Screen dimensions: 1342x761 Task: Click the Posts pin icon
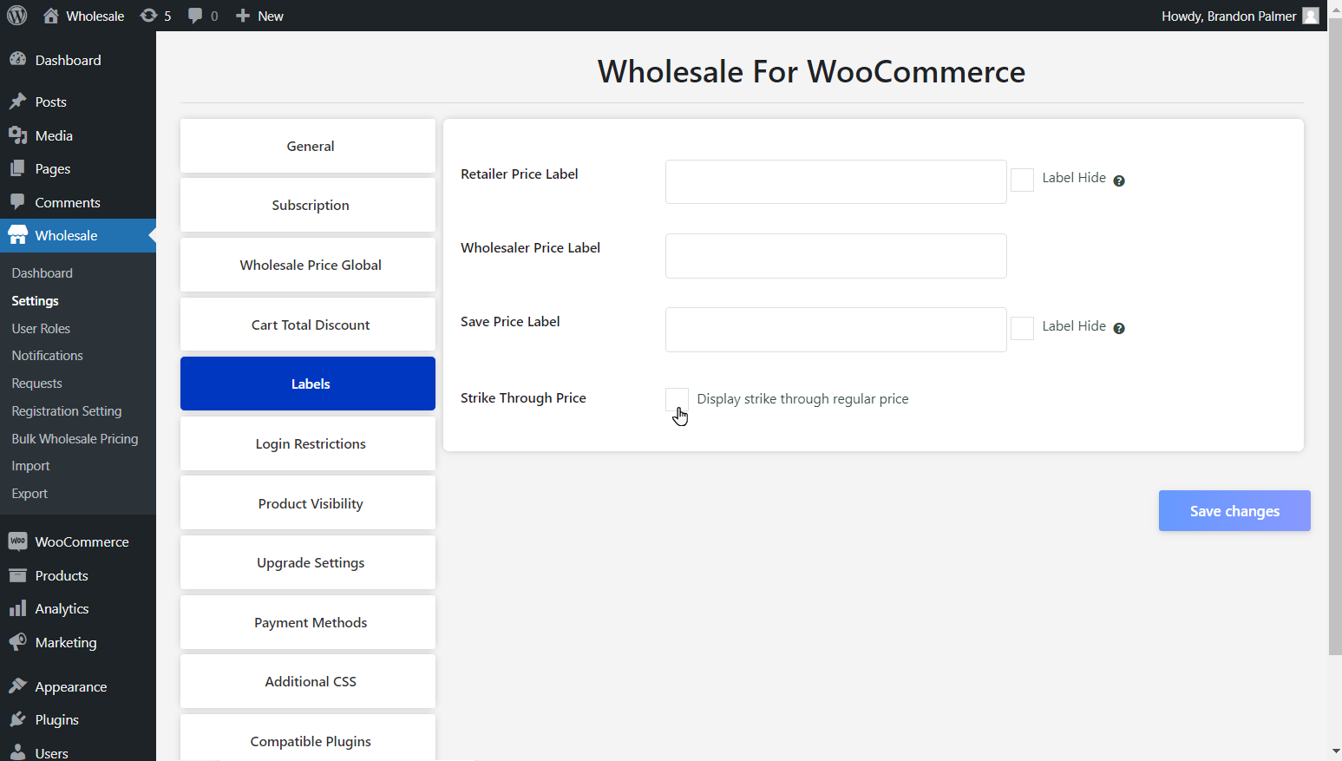click(17, 102)
